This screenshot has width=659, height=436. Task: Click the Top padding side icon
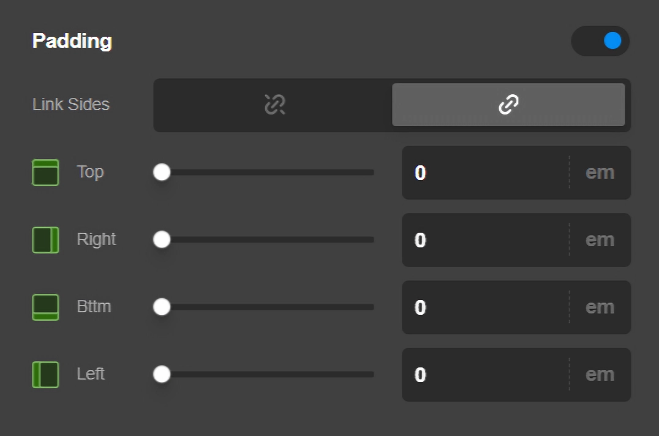[45, 173]
